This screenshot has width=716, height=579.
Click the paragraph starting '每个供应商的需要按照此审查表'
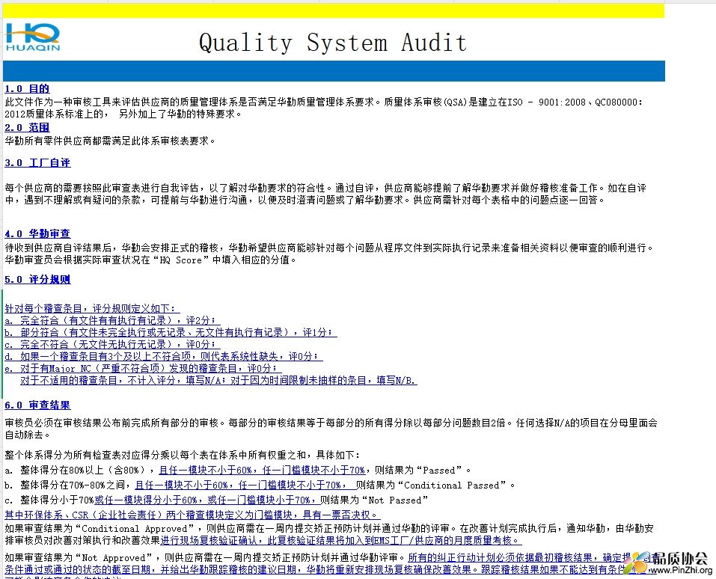pyautogui.click(x=325, y=194)
